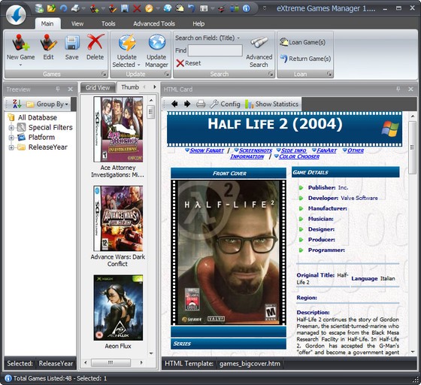The height and width of the screenshot is (385, 421).
Task: Expand the Special Filters tree node
Action: point(11,128)
